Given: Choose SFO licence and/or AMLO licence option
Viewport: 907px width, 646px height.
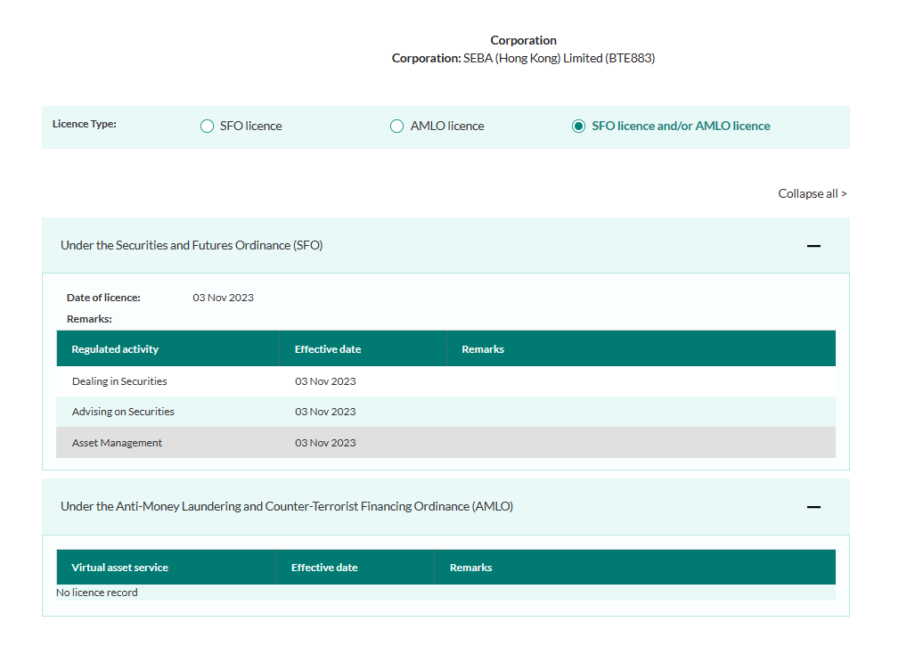Looking at the screenshot, I should (579, 127).
